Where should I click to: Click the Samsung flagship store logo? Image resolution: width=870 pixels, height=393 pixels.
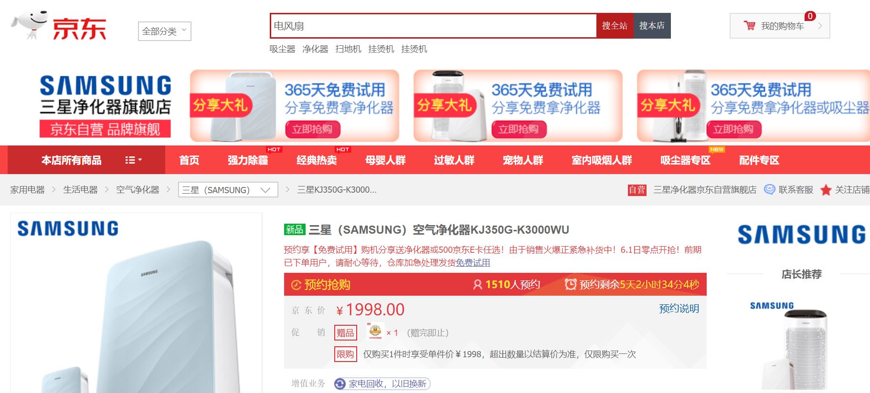(x=105, y=106)
